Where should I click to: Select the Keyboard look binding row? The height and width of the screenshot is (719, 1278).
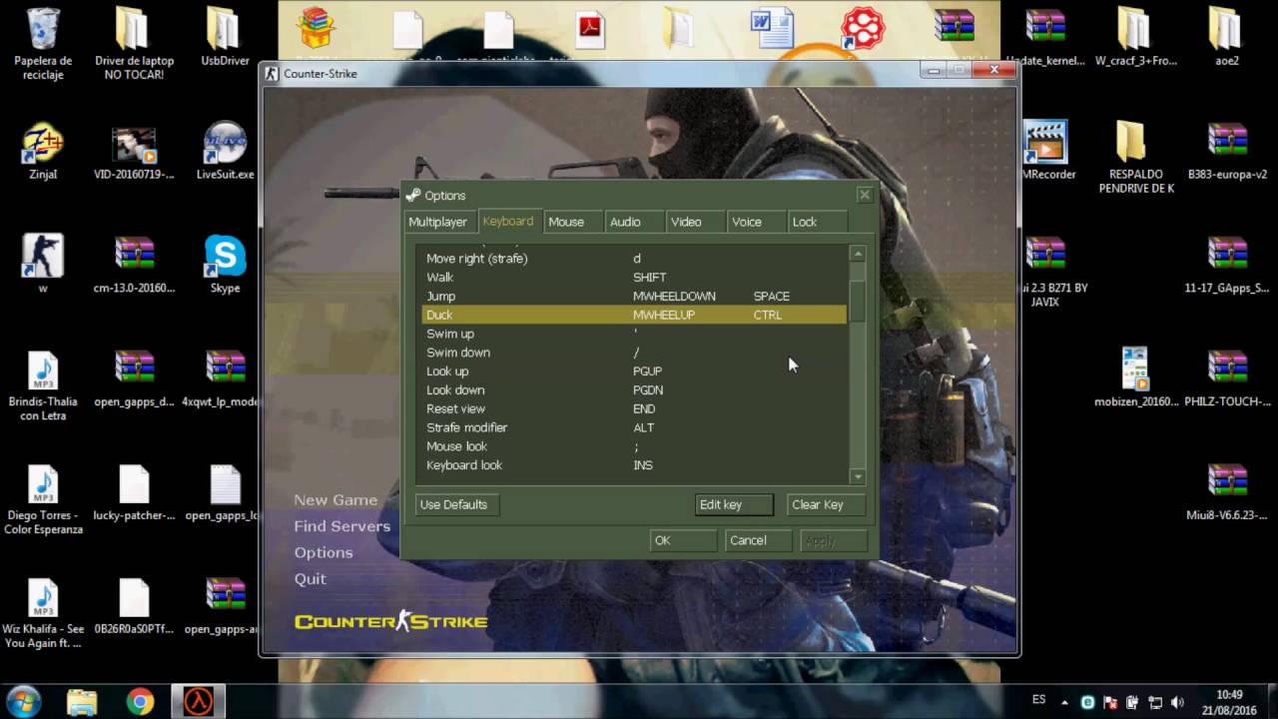(633, 465)
